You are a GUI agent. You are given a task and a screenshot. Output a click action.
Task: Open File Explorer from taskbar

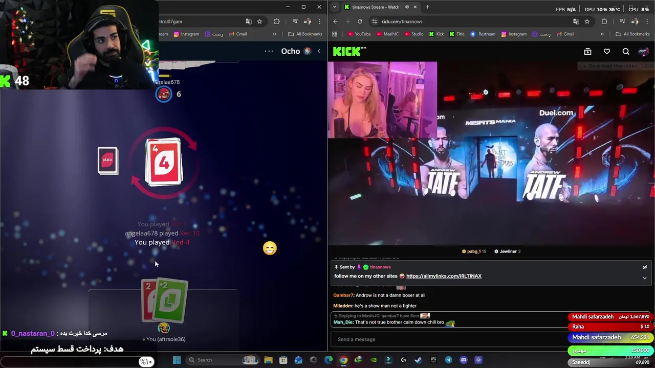[268, 360]
